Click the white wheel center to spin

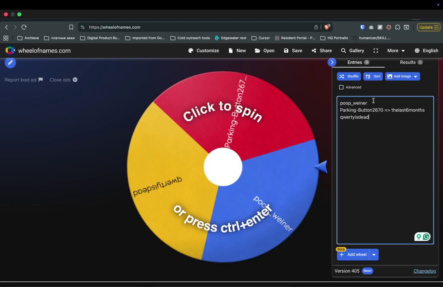(223, 167)
